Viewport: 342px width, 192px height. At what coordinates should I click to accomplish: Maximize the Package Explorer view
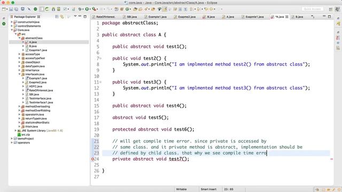[x=85, y=17]
